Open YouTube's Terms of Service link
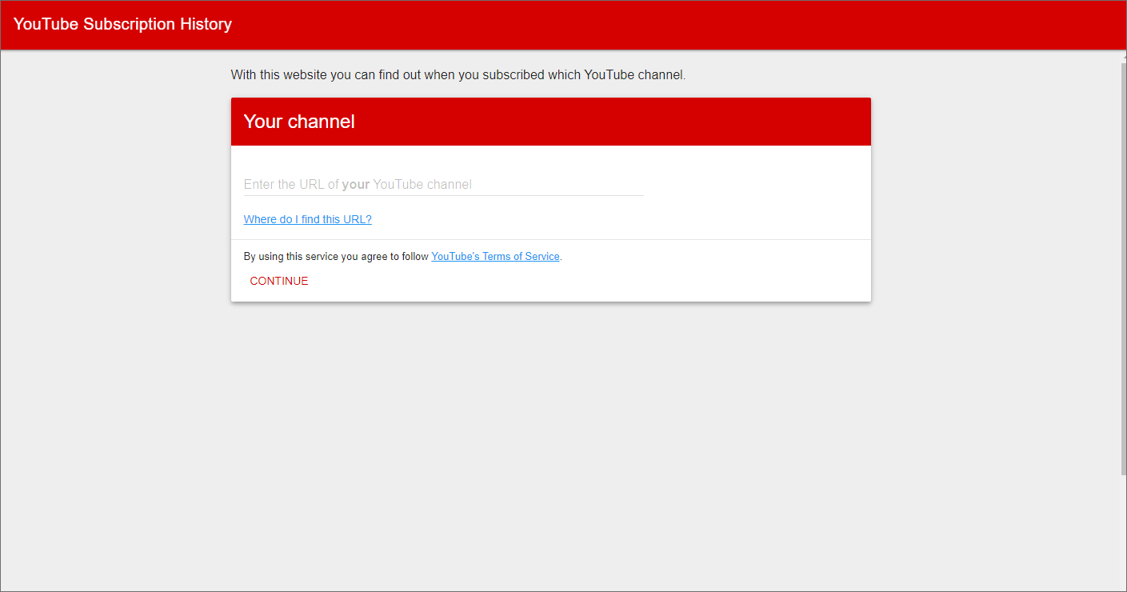1127x592 pixels. click(495, 257)
